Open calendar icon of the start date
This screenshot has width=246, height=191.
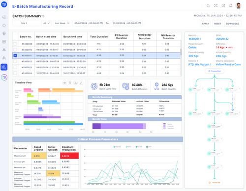point(101,23)
